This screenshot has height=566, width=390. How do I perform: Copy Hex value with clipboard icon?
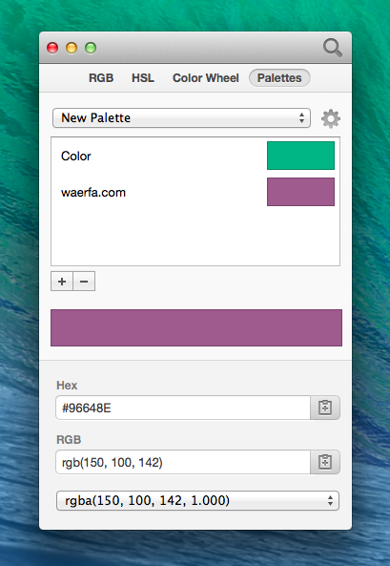click(325, 408)
